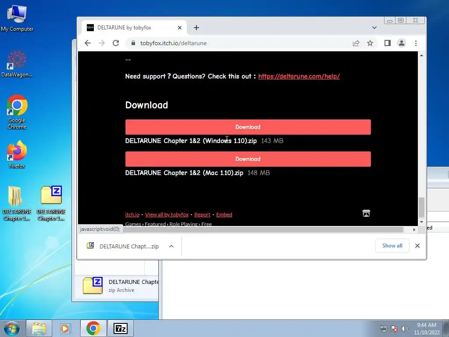This screenshot has width=449, height=337.
Task: Bookmark this page with the star
Action: [x=370, y=43]
